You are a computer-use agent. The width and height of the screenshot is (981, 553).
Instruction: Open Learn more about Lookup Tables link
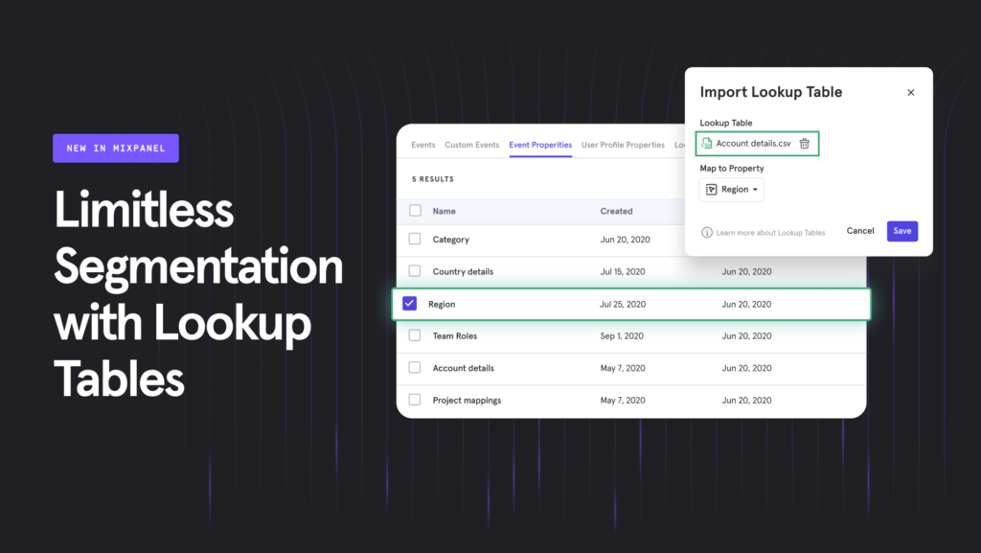(x=770, y=233)
